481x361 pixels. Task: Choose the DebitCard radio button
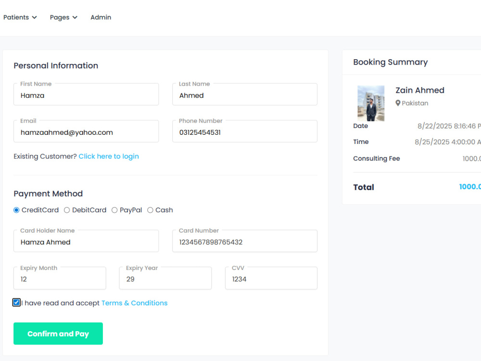[x=67, y=210]
